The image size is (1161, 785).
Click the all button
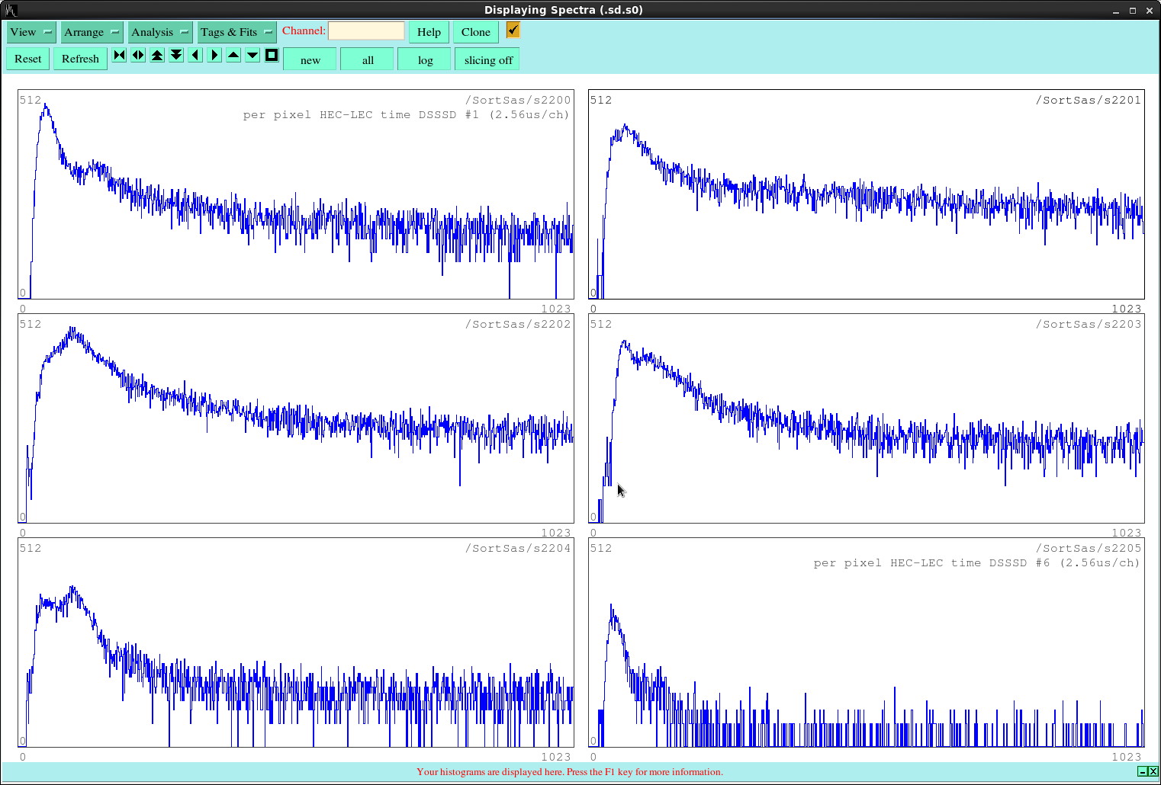point(368,59)
